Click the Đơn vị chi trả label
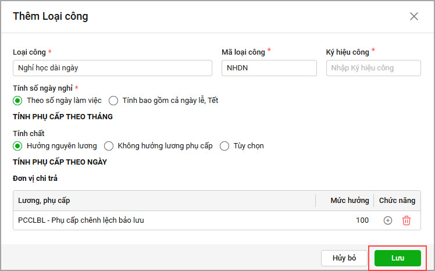 35,179
